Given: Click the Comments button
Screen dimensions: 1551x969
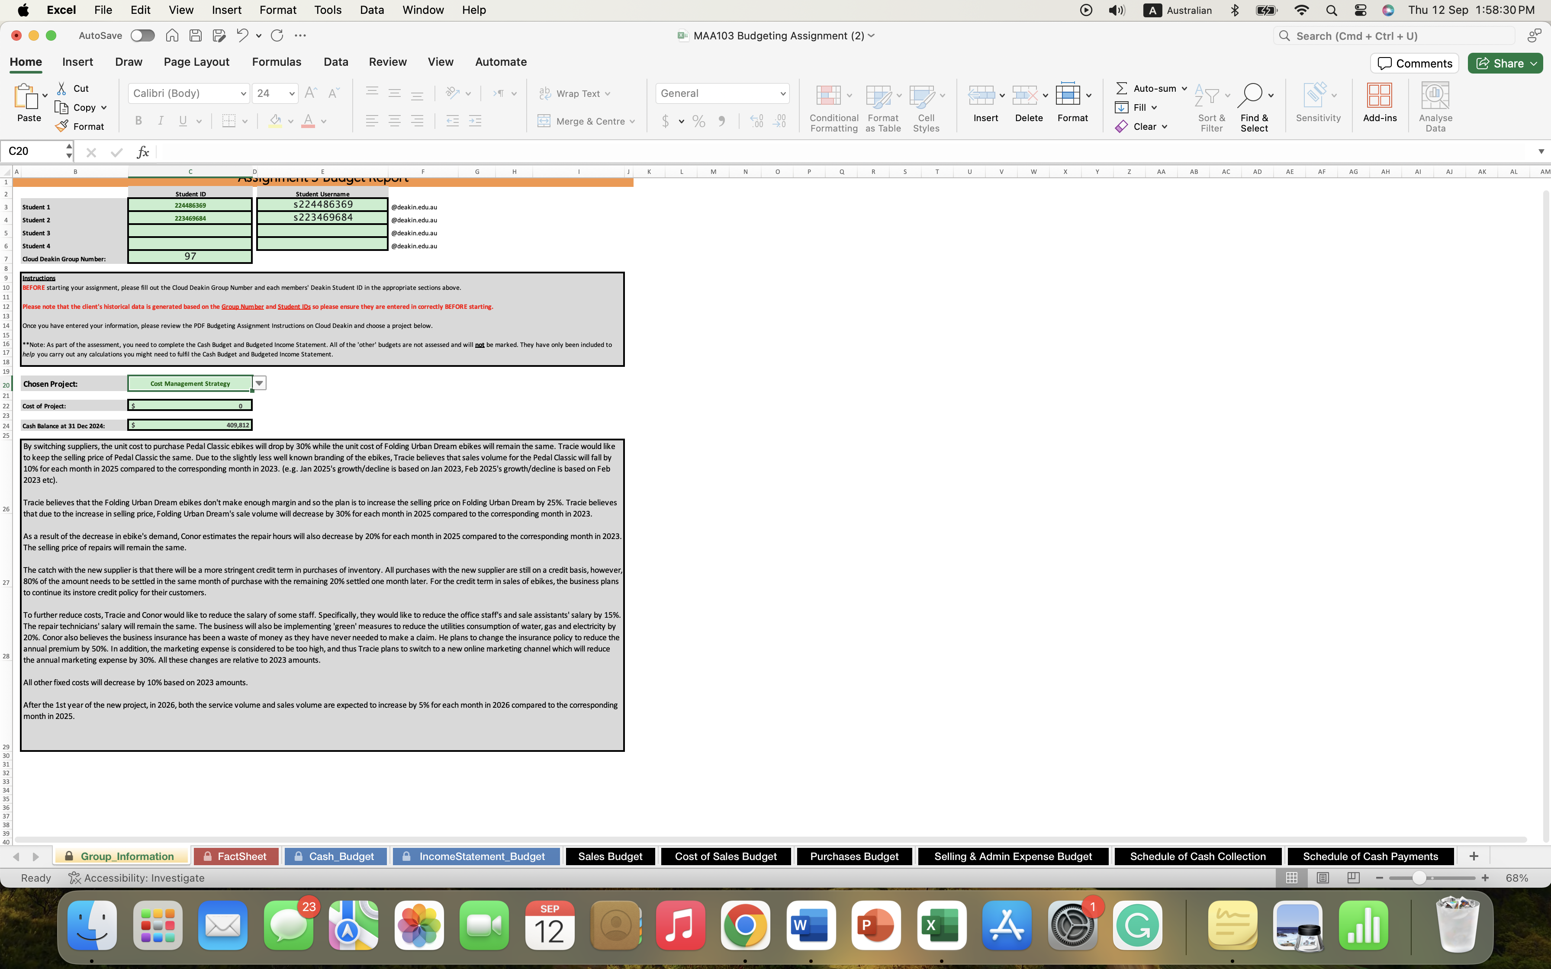Looking at the screenshot, I should (1414, 63).
